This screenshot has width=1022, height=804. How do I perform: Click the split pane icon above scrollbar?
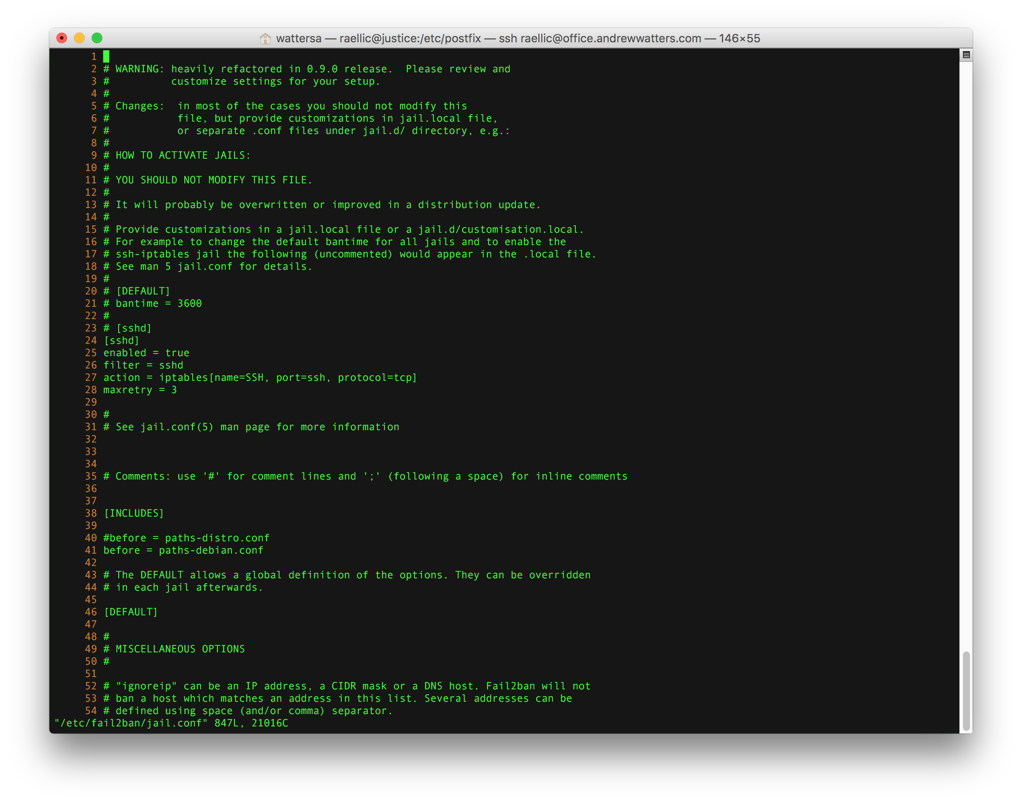(x=966, y=55)
